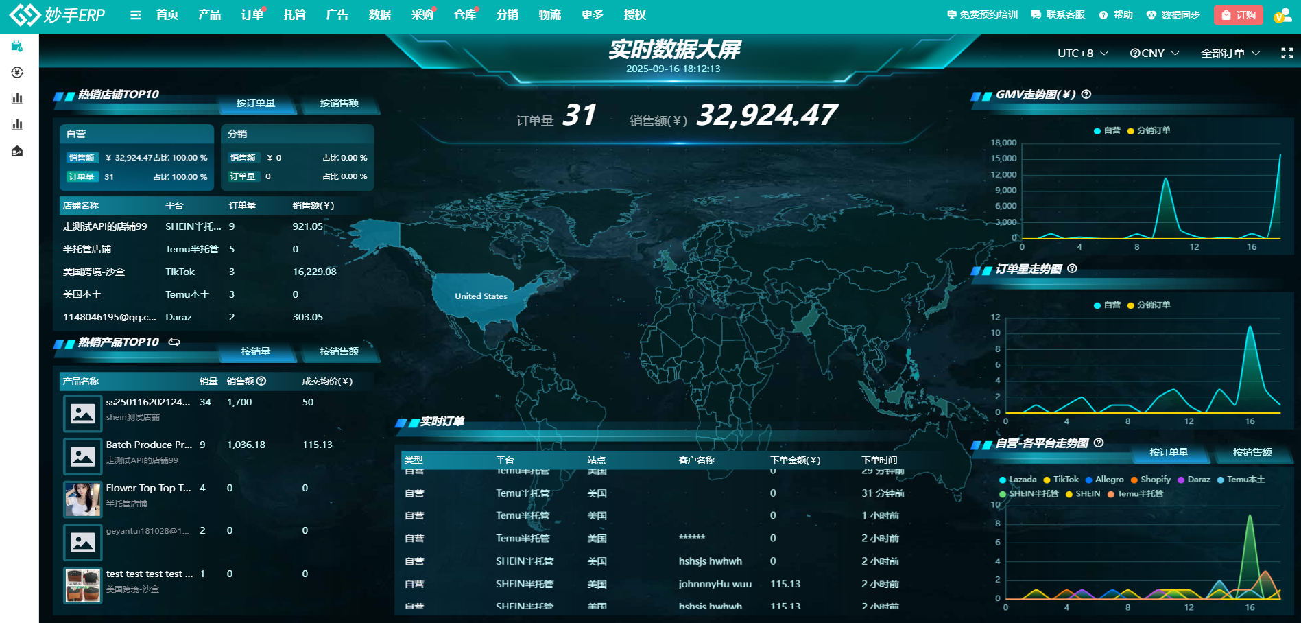Toggle the 分销订单 legend in 订单量走势图

[x=1149, y=305]
